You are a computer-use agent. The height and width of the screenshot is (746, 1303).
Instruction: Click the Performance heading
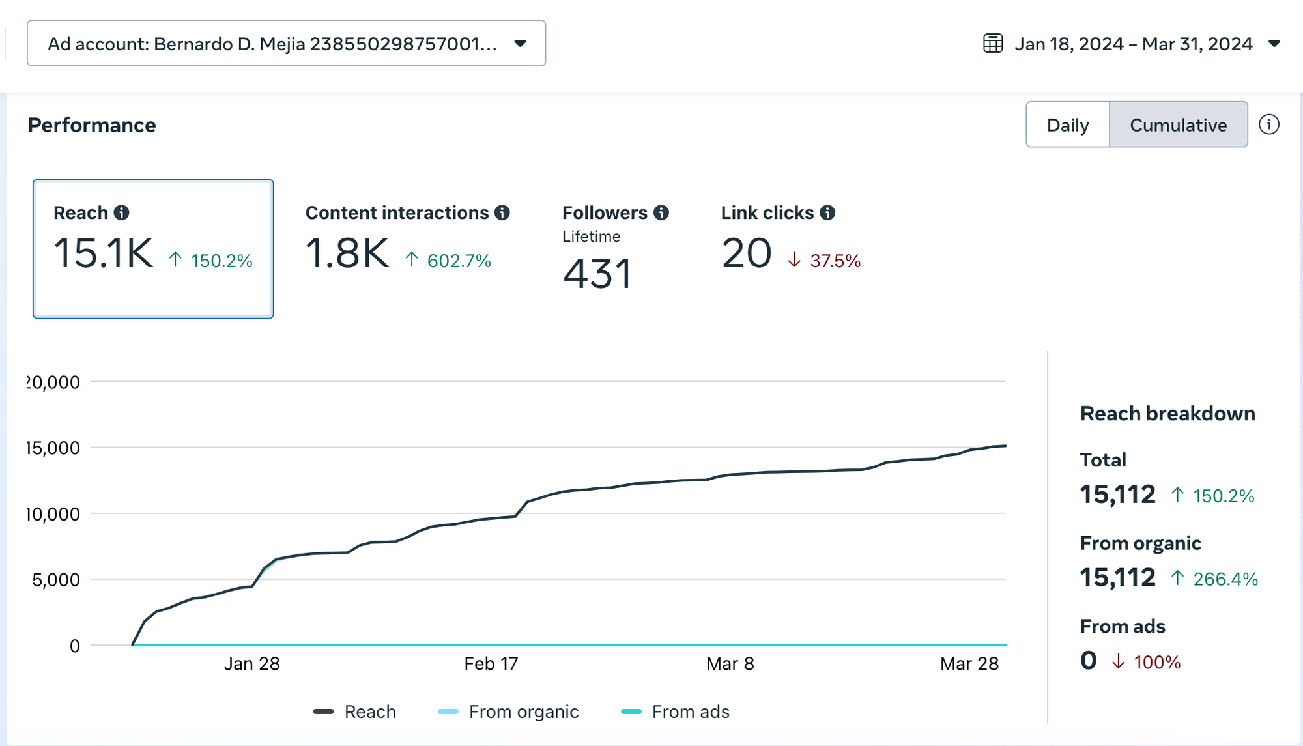tap(92, 125)
